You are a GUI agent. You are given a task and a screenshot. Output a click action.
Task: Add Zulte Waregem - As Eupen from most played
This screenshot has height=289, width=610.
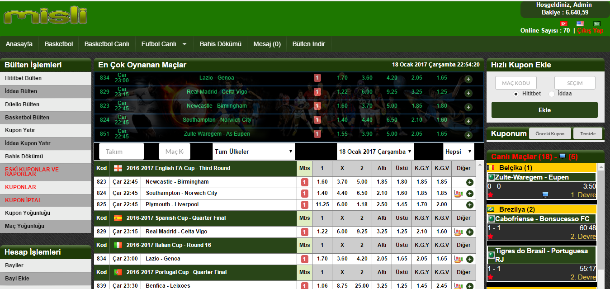[x=468, y=135]
